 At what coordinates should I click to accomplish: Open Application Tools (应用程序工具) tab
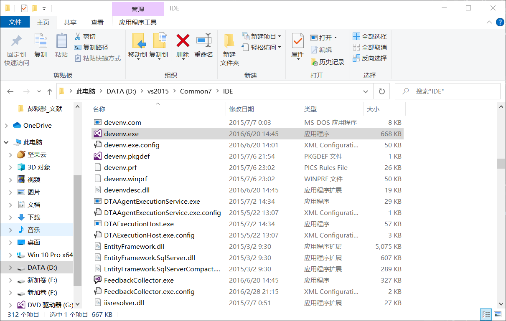click(138, 22)
